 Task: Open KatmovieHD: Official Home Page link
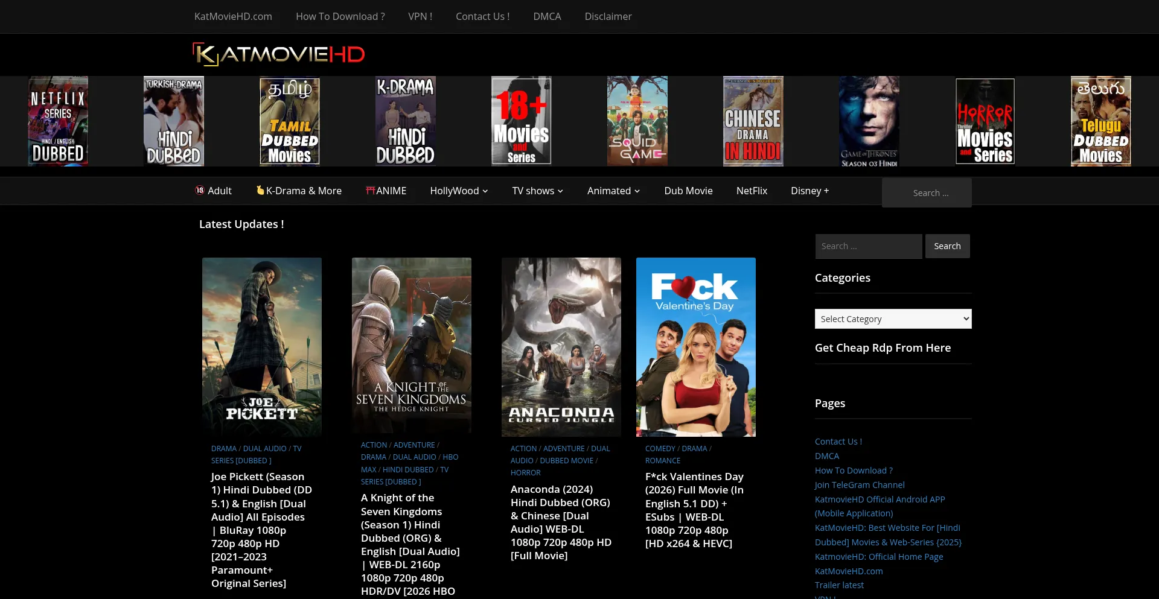pos(879,557)
